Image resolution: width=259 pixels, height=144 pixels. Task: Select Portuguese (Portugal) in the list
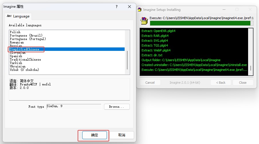[x=28, y=39]
